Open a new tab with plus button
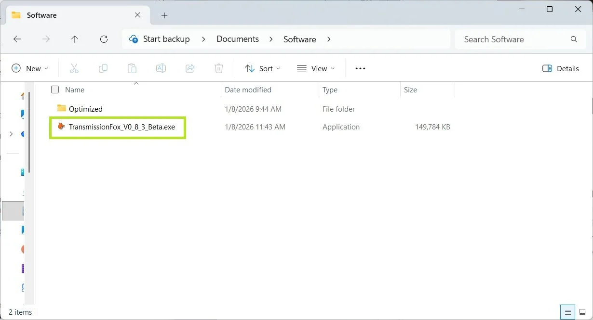The width and height of the screenshot is (593, 320). [x=164, y=15]
